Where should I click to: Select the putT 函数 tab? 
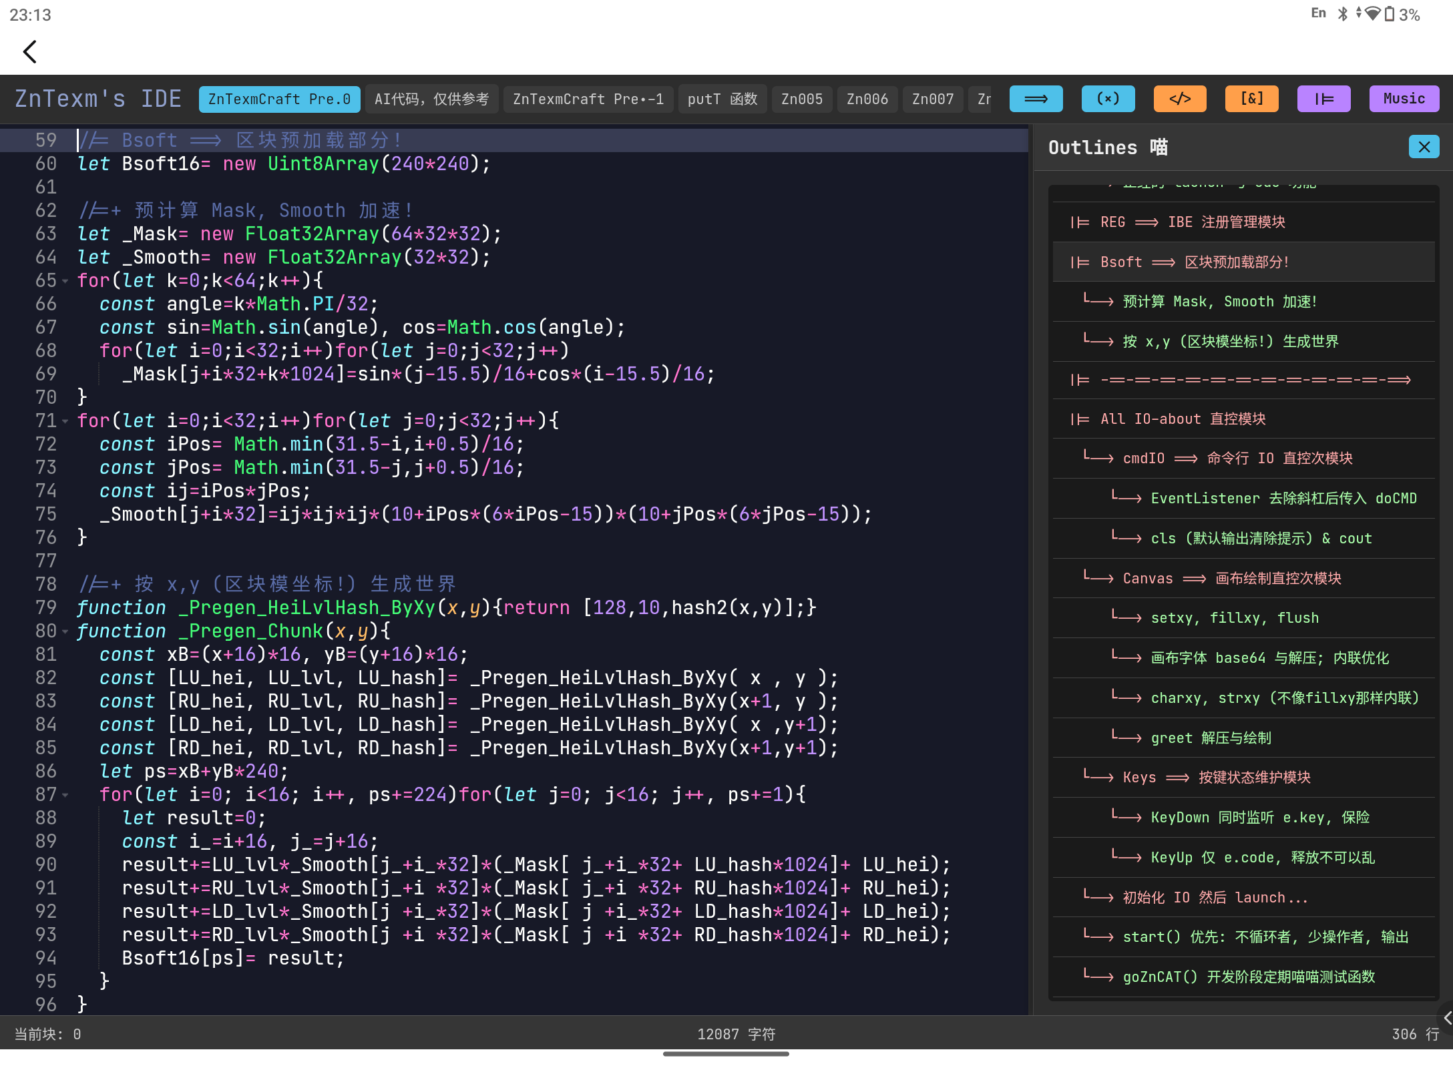coord(722,99)
